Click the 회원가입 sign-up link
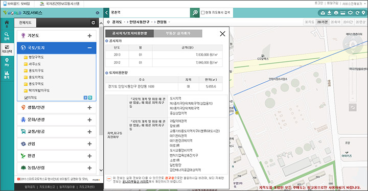 pyautogui.click(x=332, y=3)
